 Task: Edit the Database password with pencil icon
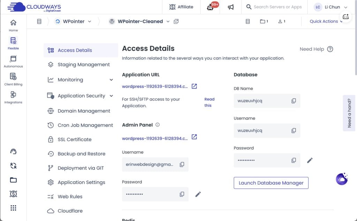click(x=310, y=160)
